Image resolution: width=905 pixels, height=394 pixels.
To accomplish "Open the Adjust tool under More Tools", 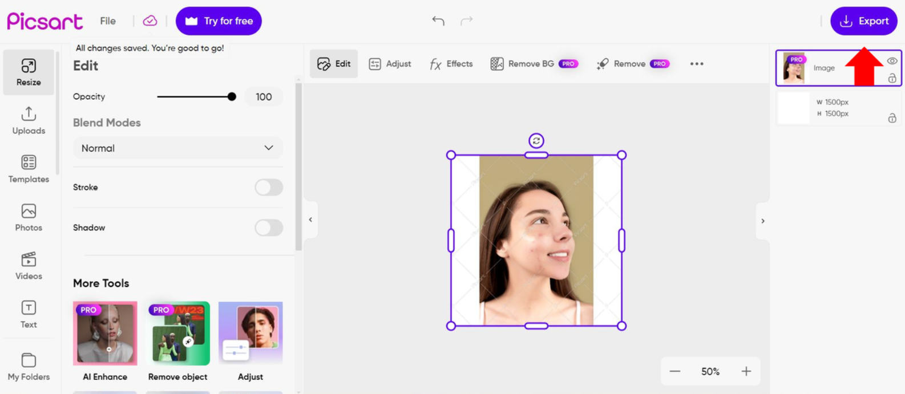I will coord(251,342).
